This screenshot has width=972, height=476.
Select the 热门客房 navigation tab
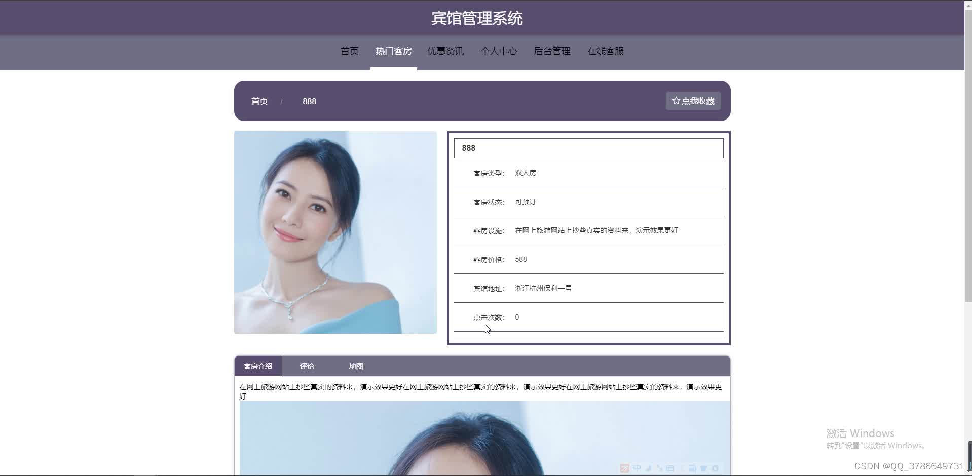(394, 51)
